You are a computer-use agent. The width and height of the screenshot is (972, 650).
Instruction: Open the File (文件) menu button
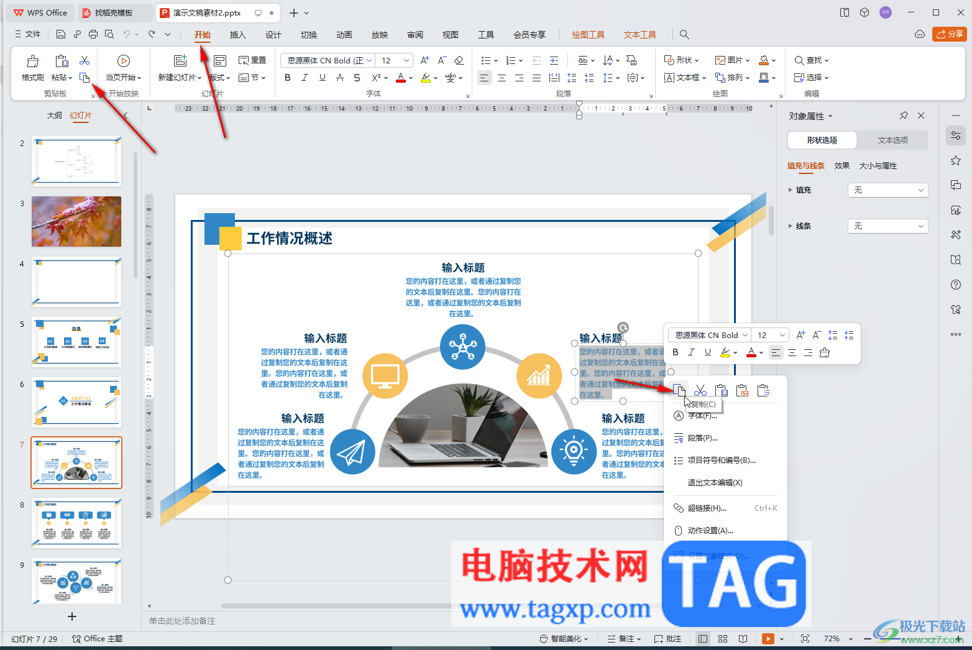tap(27, 34)
